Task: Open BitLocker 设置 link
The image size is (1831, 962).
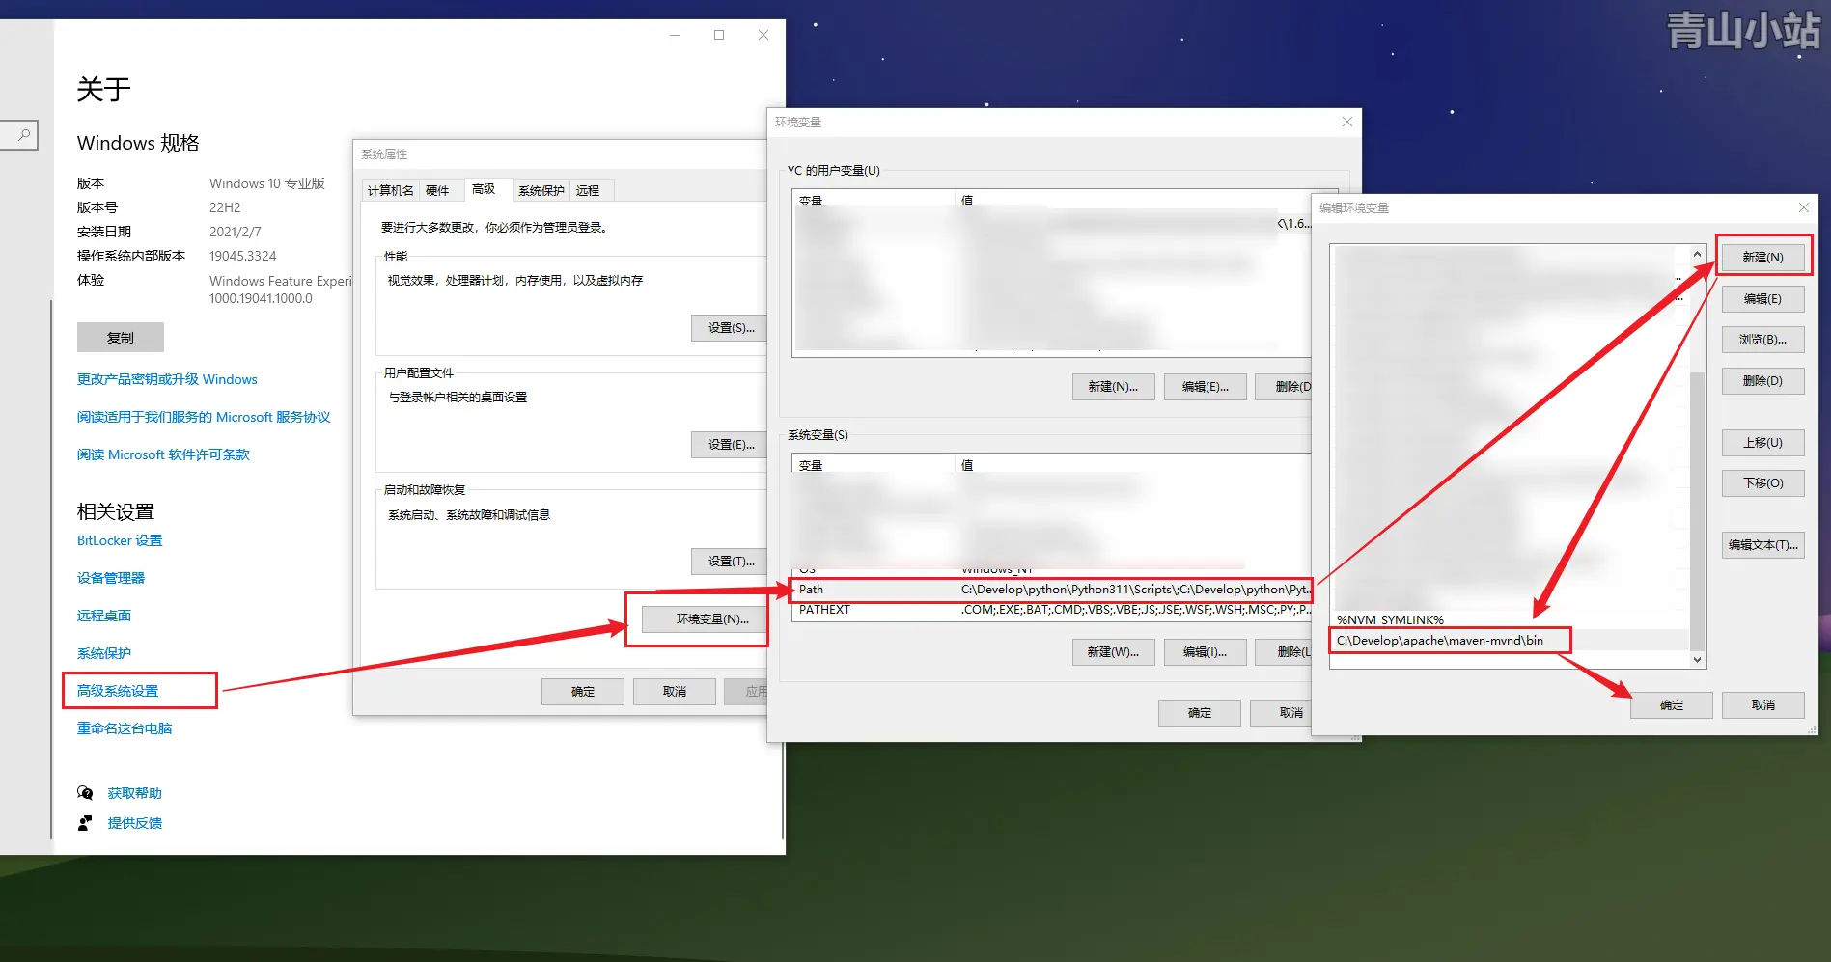Action: 120,540
